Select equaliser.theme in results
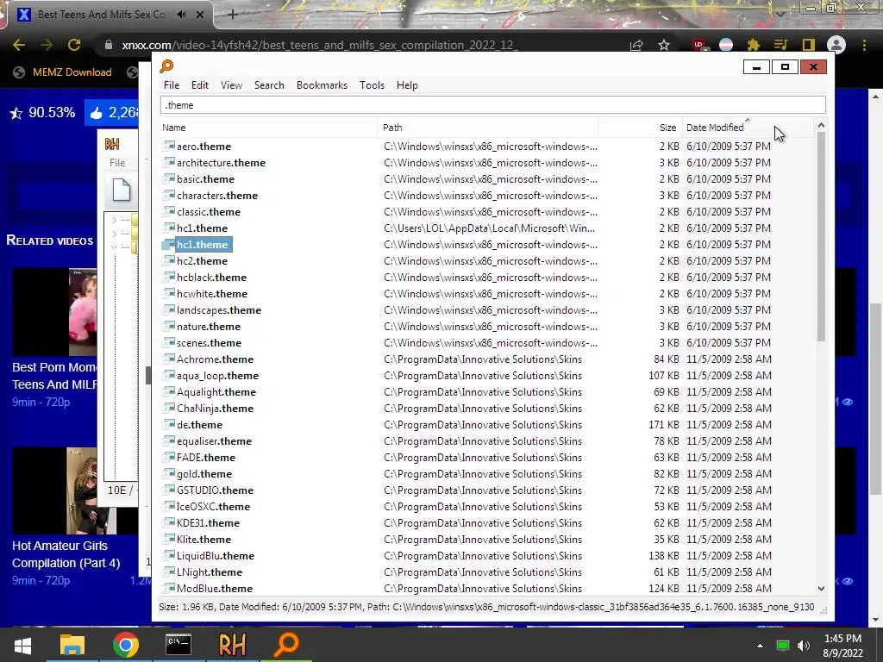 [214, 440]
